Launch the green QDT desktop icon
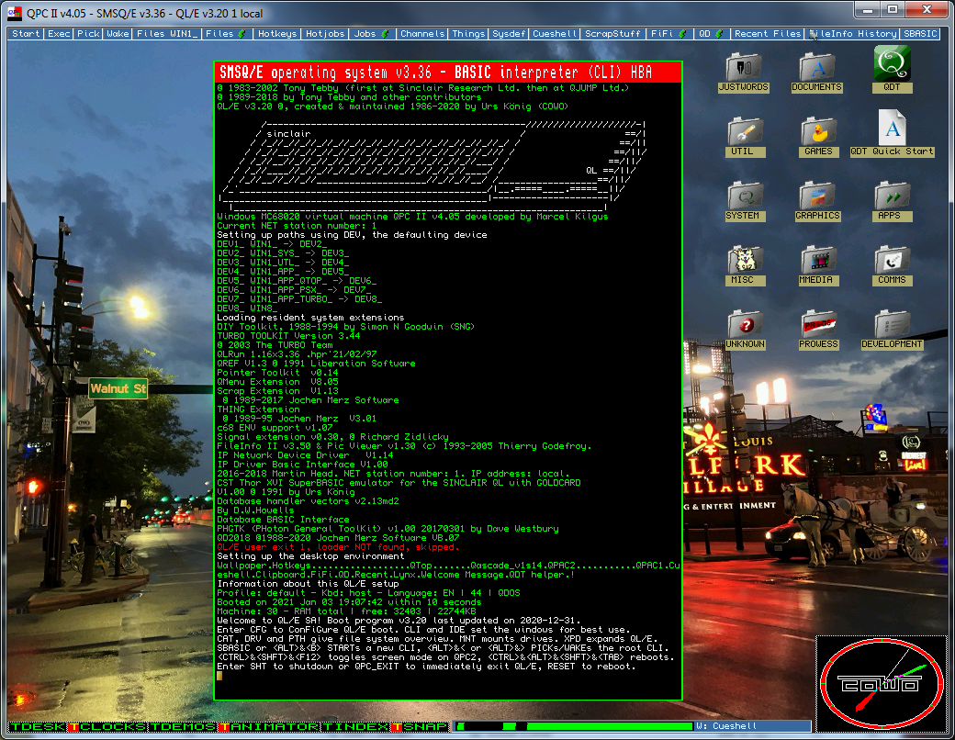This screenshot has width=955, height=740. coord(892,70)
